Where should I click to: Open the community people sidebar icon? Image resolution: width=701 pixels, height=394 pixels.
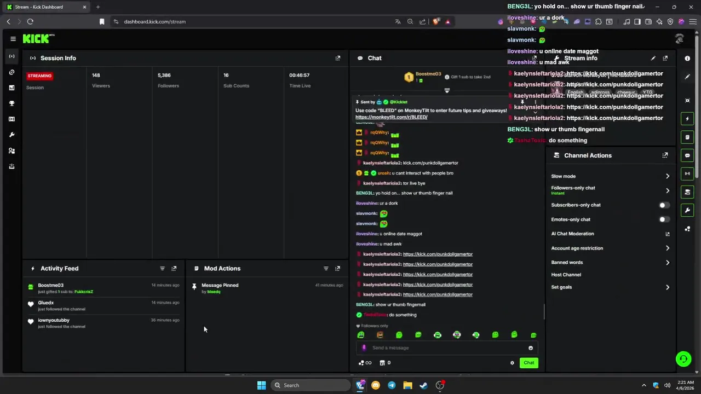click(x=12, y=150)
